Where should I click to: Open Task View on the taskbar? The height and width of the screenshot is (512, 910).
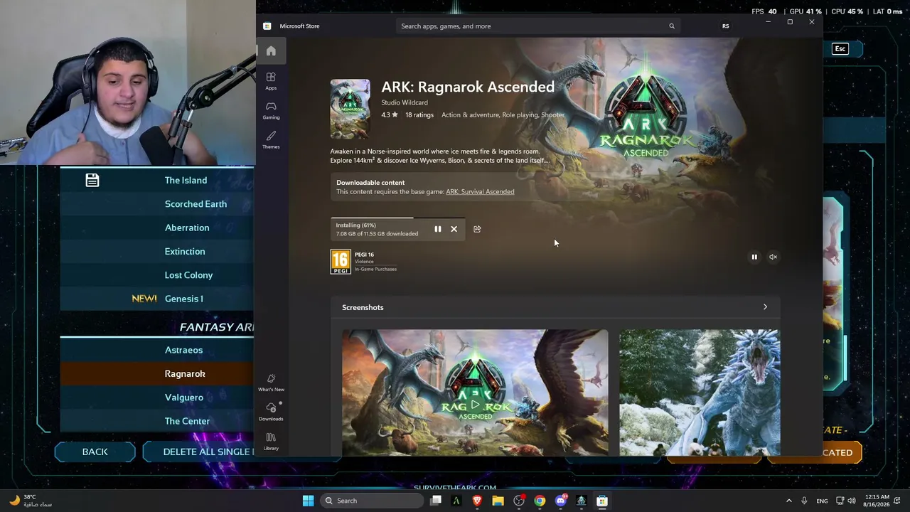pyautogui.click(x=436, y=501)
